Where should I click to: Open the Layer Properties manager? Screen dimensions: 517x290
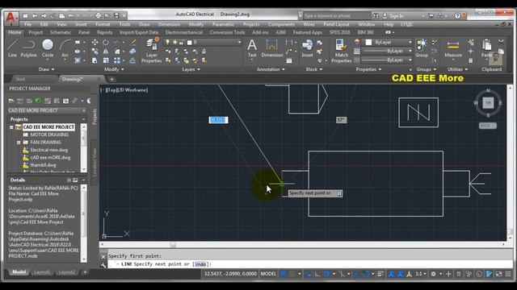point(151,50)
